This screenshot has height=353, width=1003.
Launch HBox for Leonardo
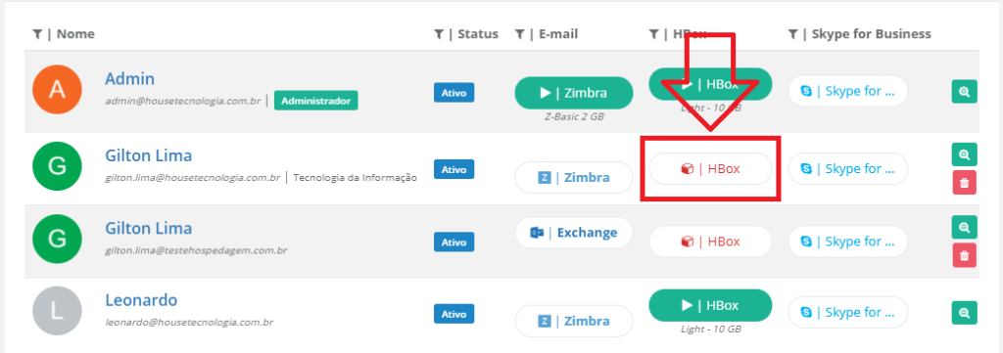(x=710, y=305)
